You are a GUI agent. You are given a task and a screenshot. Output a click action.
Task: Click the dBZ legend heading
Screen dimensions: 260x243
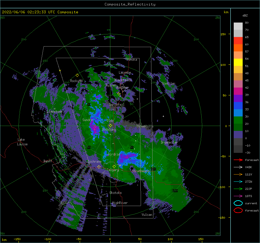tap(245, 15)
